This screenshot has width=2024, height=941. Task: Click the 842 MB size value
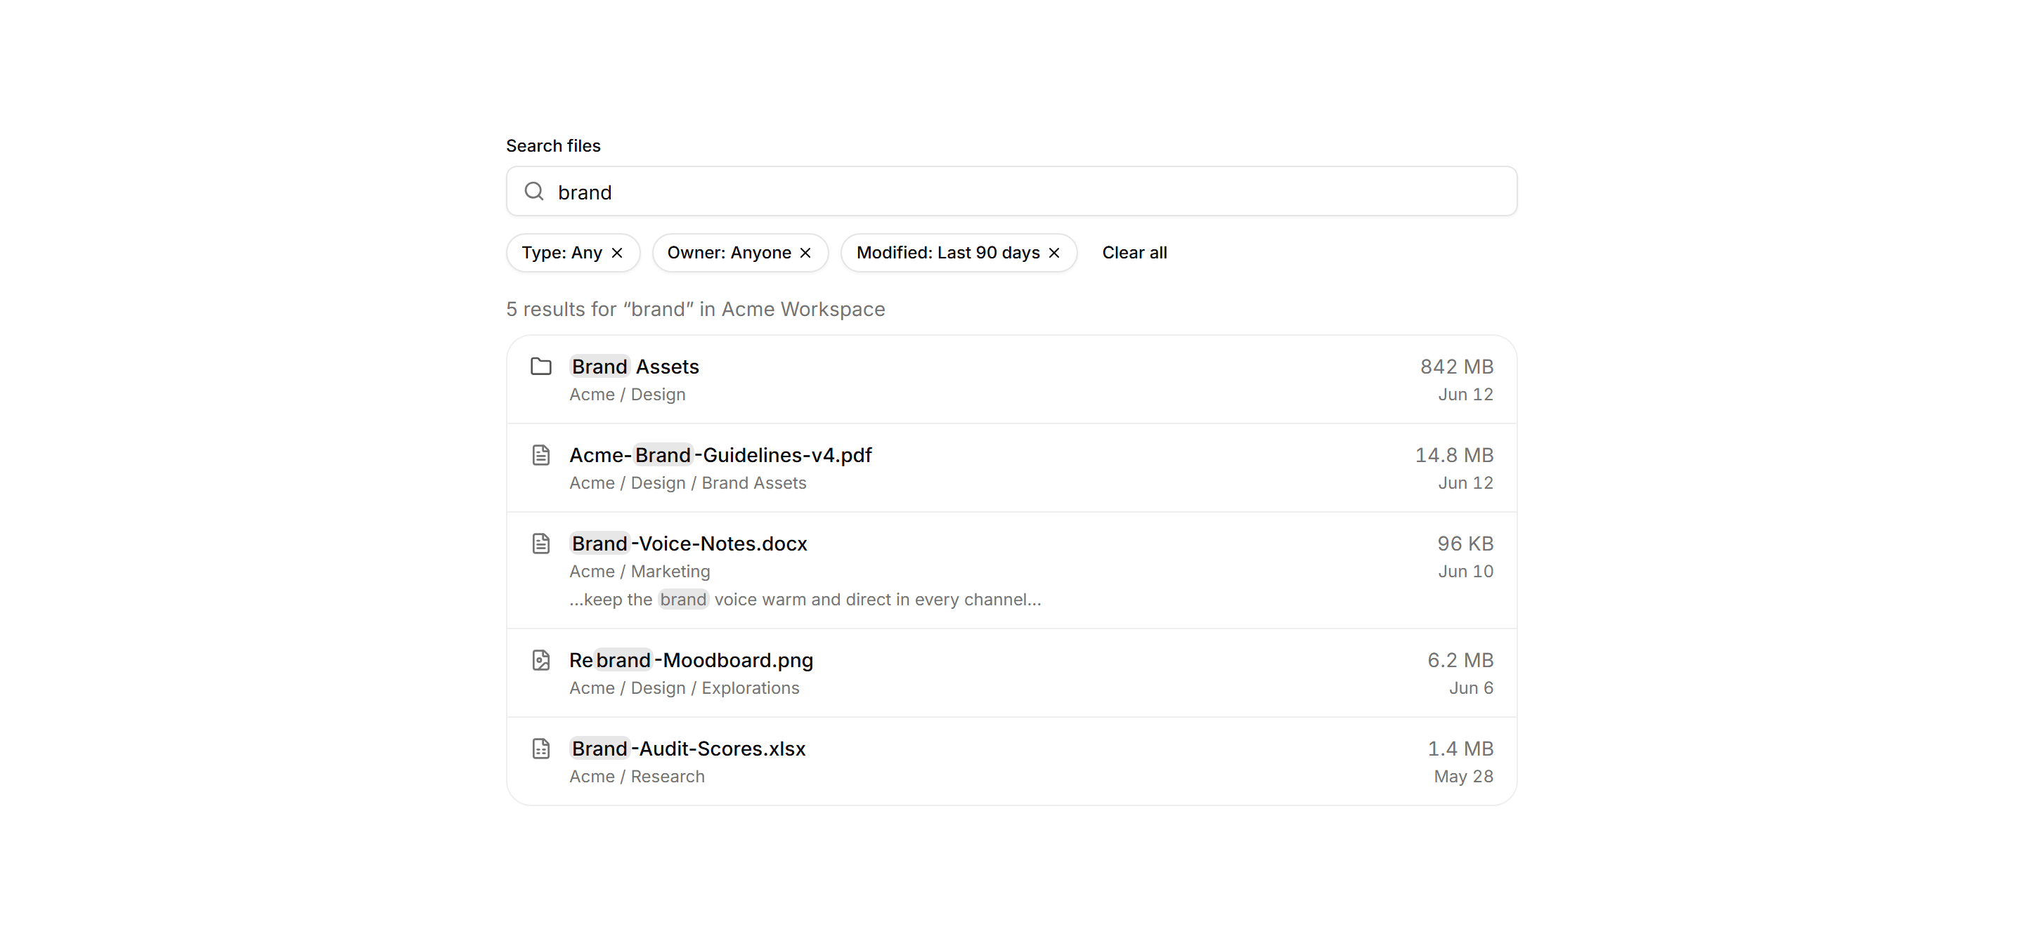click(x=1457, y=367)
